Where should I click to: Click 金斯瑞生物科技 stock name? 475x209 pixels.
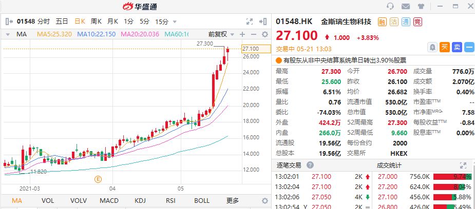click(x=346, y=22)
